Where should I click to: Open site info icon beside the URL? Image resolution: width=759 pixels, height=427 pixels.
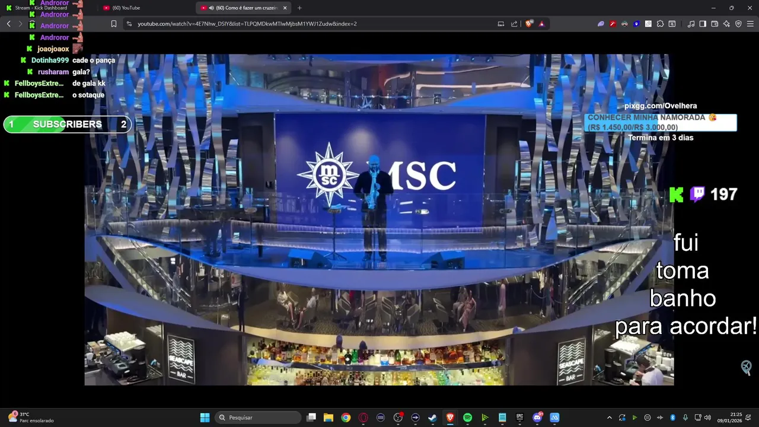129,24
